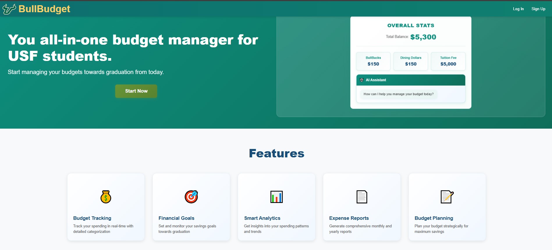Viewport: 552px width, 250px height.
Task: Open the Log In page
Action: point(518,9)
